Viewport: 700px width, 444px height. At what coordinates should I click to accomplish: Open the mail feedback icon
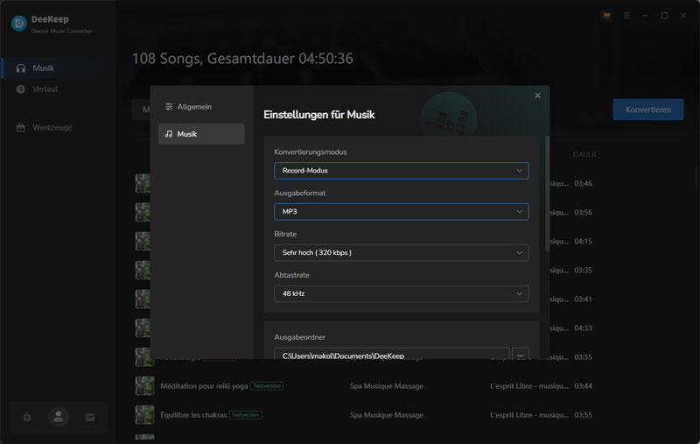pos(90,418)
